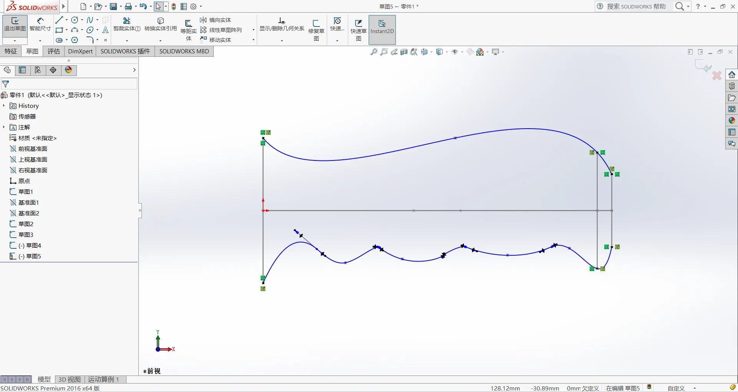Open the ConfigurationManager tab

tap(38, 70)
